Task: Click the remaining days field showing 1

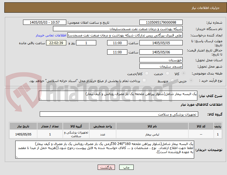Action: pos(86,43)
